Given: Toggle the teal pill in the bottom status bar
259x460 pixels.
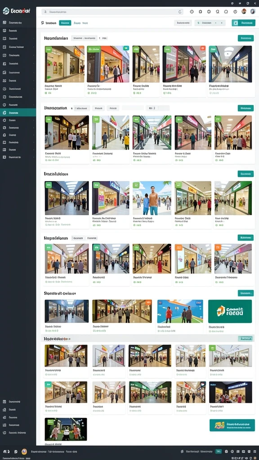Looking at the screenshot, I should coord(219,451).
